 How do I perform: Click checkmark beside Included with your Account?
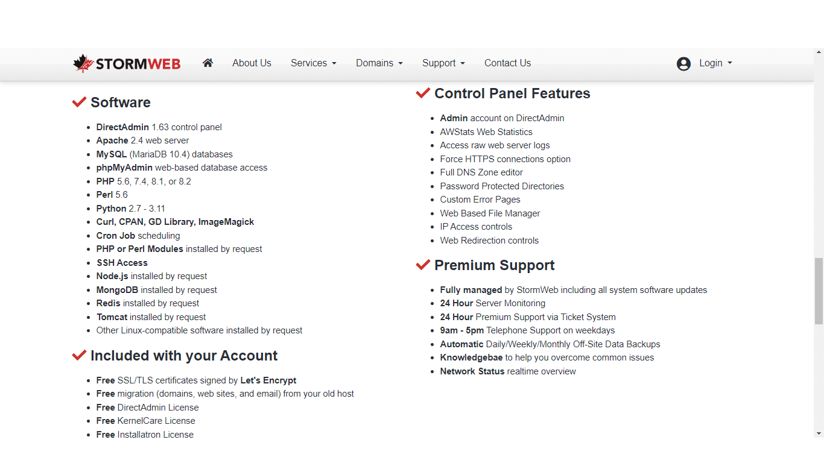79,355
